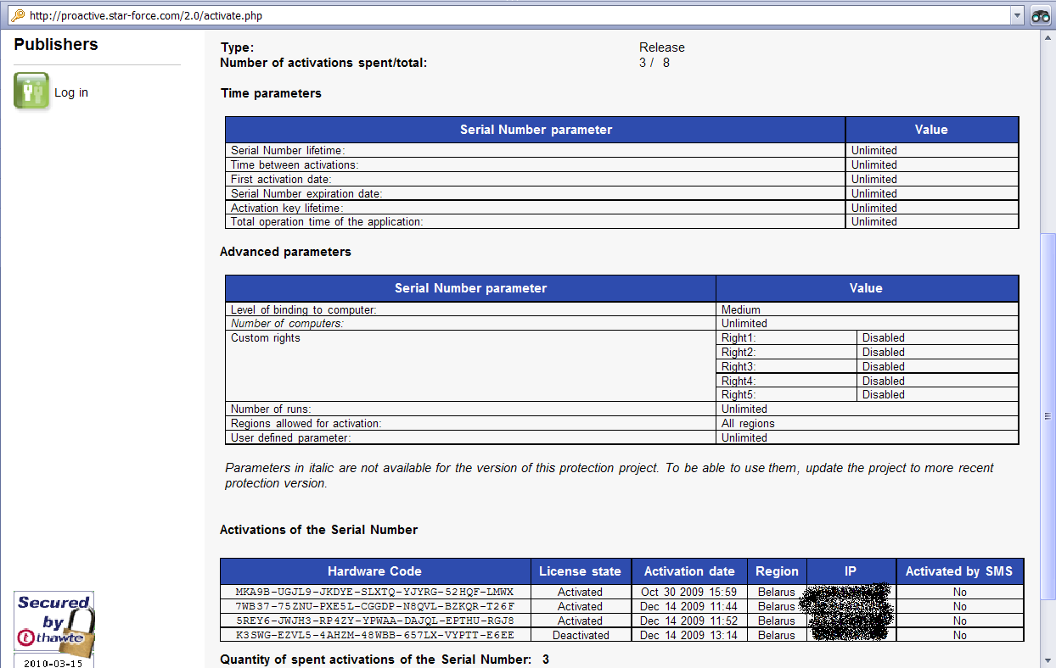Click the Hardware Code column header
This screenshot has height=668, width=1056.
click(x=375, y=571)
